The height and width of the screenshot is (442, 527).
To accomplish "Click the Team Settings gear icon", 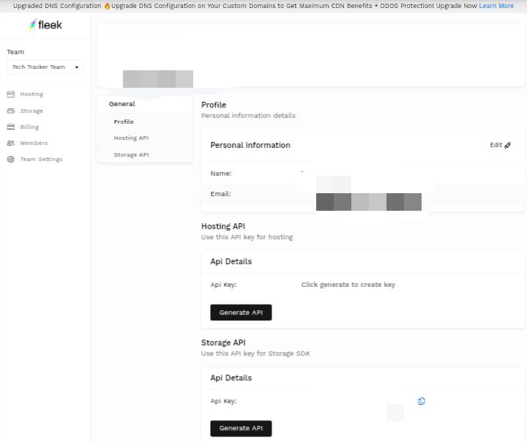I will pos(11,160).
